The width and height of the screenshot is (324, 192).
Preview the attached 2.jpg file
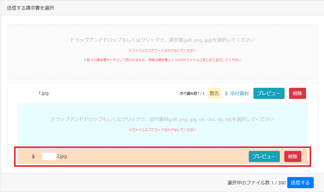[x=264, y=156]
